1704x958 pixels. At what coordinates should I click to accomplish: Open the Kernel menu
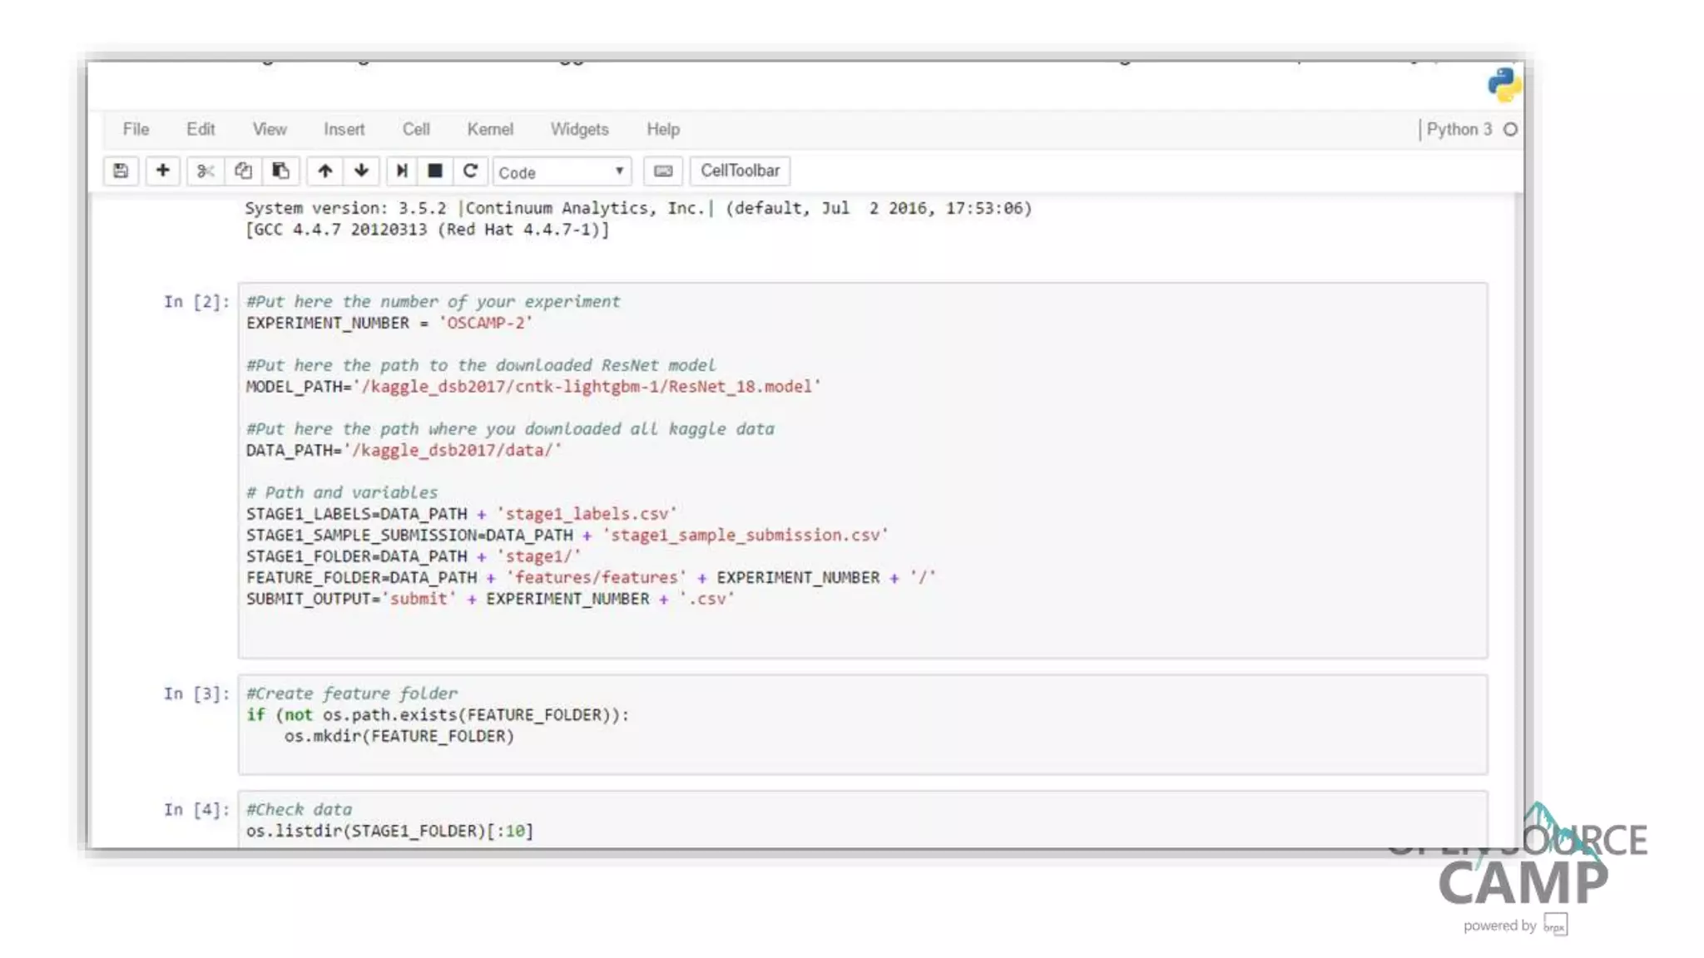490,129
